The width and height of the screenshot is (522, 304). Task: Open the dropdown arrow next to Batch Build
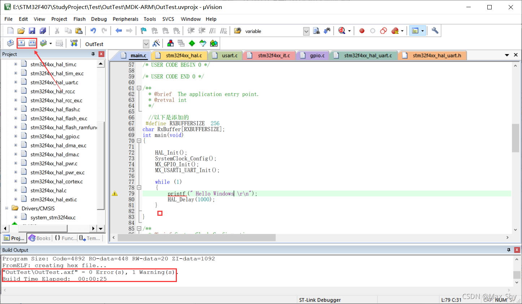pos(51,44)
